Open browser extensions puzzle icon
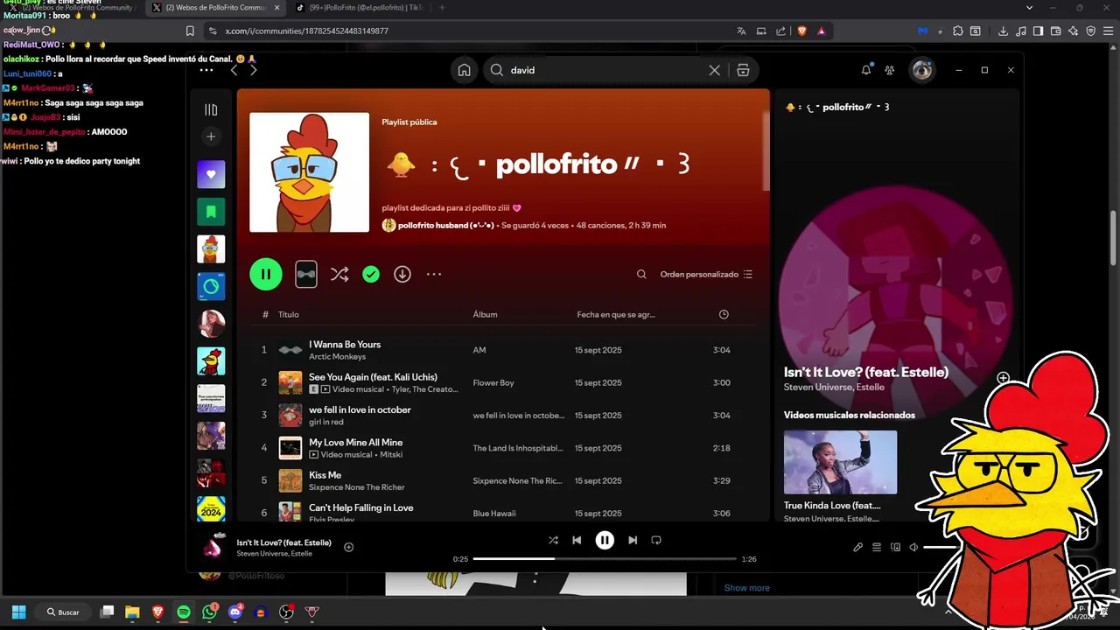Screen dimensions: 1120x630 tap(958, 31)
